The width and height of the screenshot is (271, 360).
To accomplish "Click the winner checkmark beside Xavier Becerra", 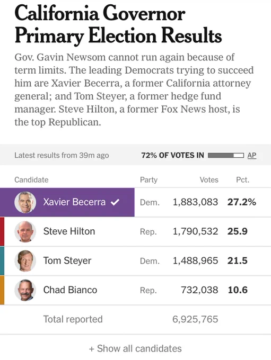I will click(115, 202).
